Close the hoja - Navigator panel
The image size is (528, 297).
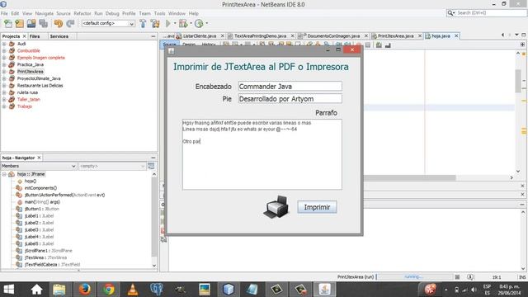pos(39,158)
